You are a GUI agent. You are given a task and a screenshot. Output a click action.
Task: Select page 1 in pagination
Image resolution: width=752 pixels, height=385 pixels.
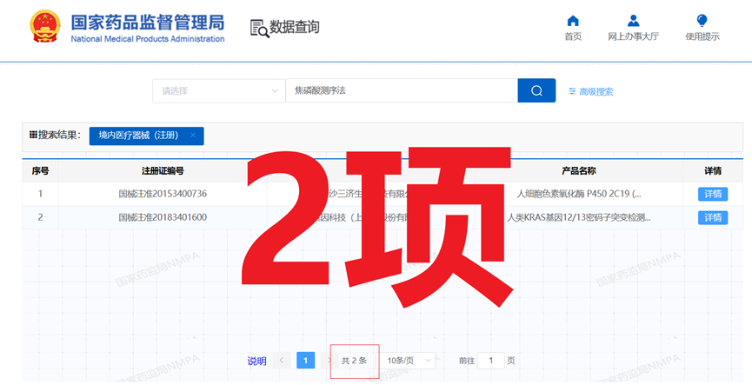tap(305, 361)
